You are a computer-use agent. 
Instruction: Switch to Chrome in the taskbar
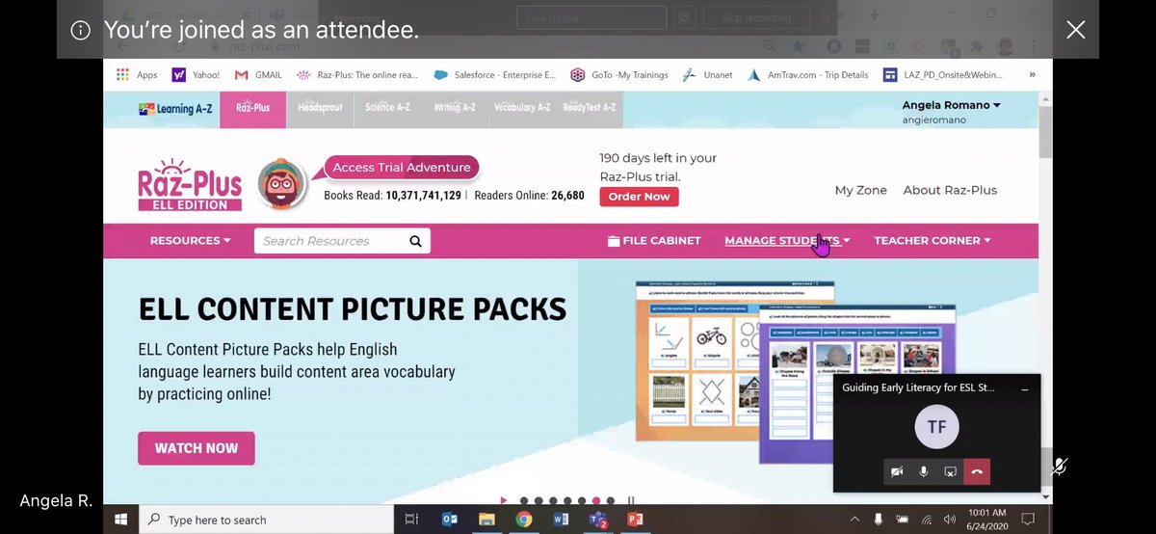tap(524, 520)
